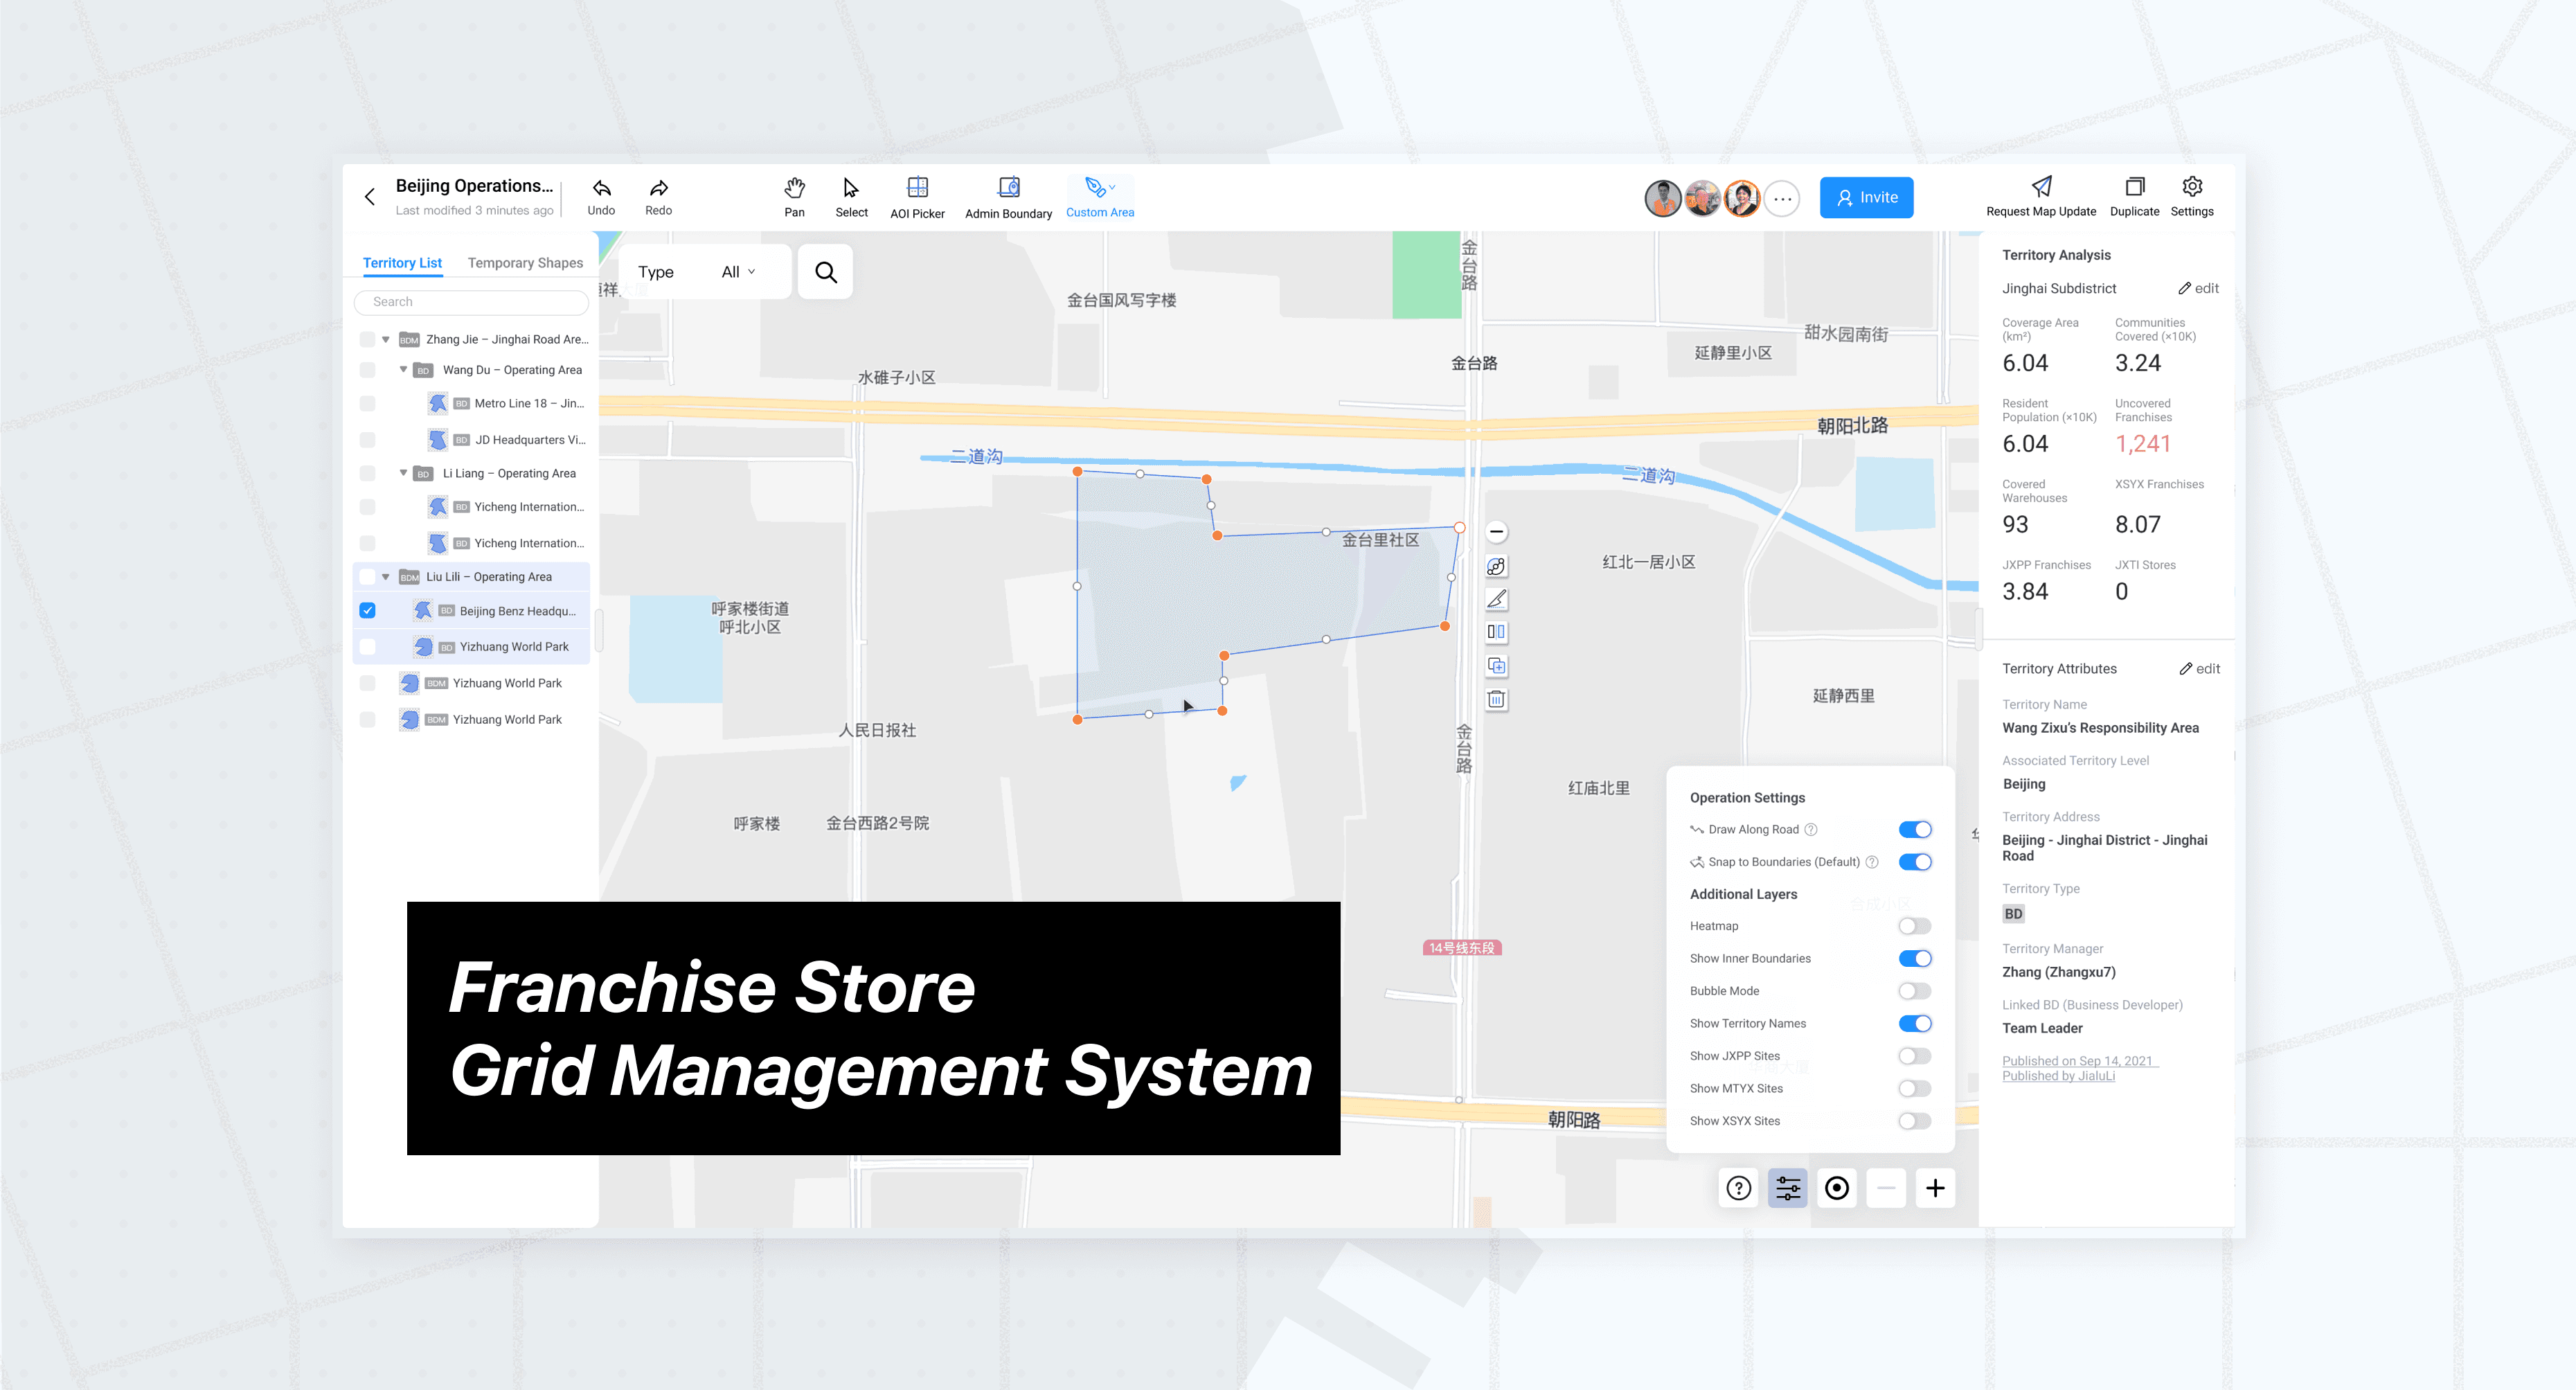2576x1390 pixels.
Task: Collapse the Wang Du Operating Area node
Action: [x=403, y=370]
